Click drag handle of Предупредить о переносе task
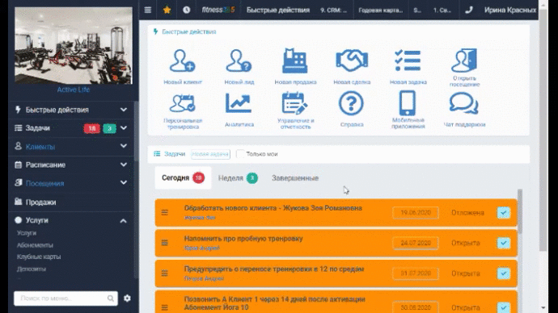This screenshot has width=558, height=313. tap(164, 273)
